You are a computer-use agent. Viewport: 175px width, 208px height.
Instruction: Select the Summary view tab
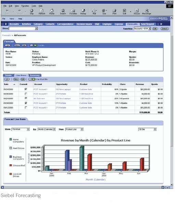[x=35, y=75]
